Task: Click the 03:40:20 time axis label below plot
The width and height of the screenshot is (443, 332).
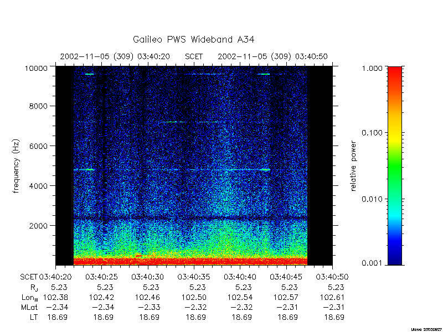Action: (55, 277)
